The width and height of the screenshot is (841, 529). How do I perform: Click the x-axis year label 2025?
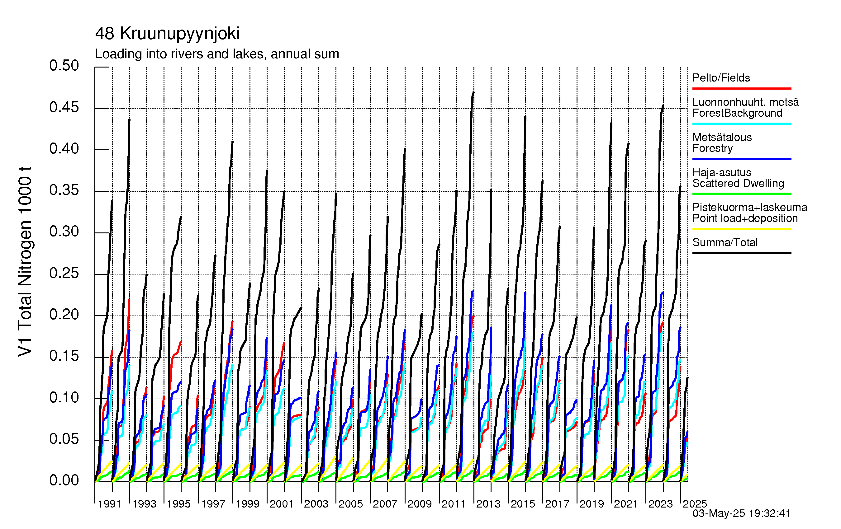pyautogui.click(x=695, y=504)
